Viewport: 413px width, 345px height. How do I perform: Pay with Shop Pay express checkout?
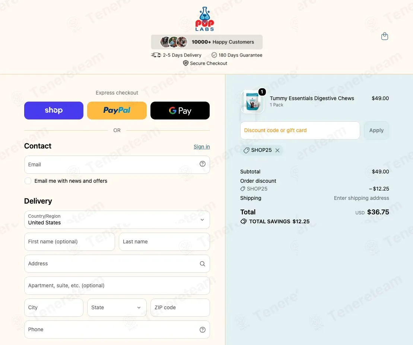54,111
